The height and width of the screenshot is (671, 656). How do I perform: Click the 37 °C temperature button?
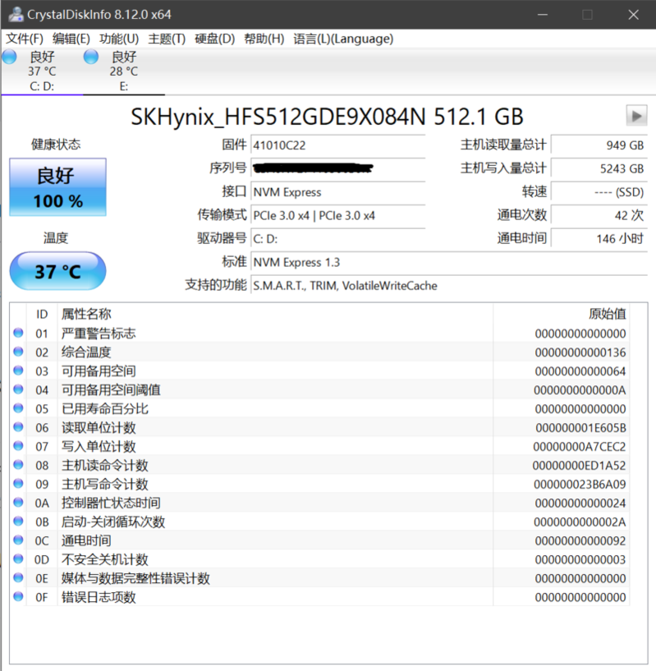coord(57,271)
